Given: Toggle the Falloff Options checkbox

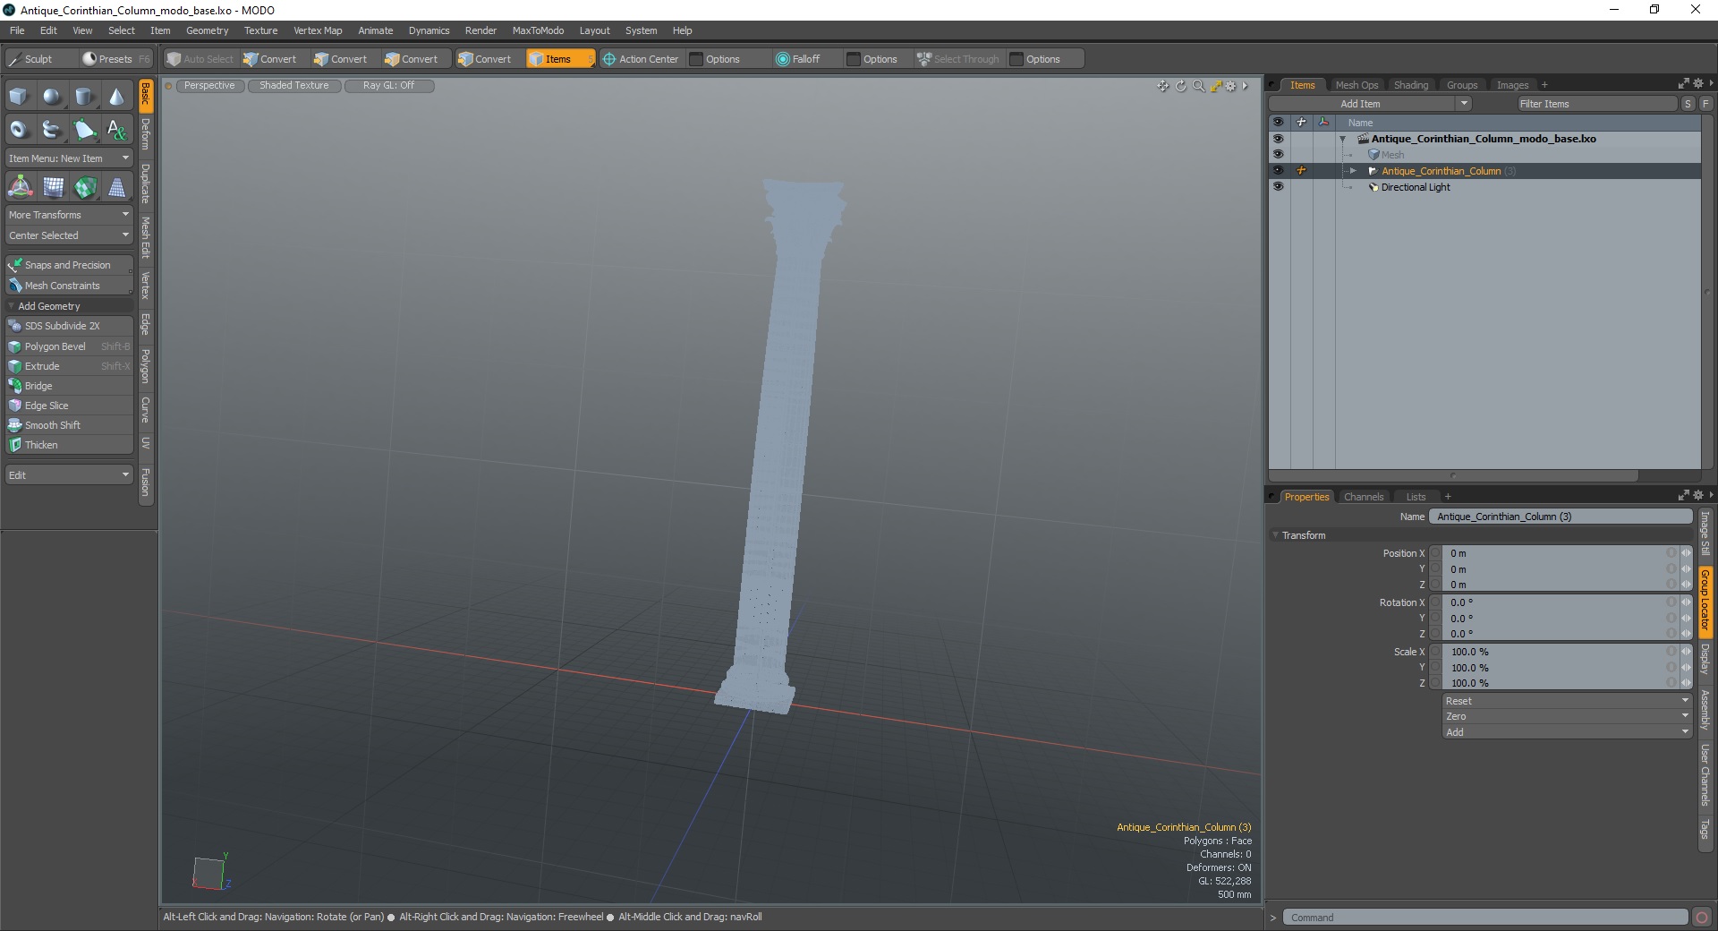Looking at the screenshot, I should 854,59.
